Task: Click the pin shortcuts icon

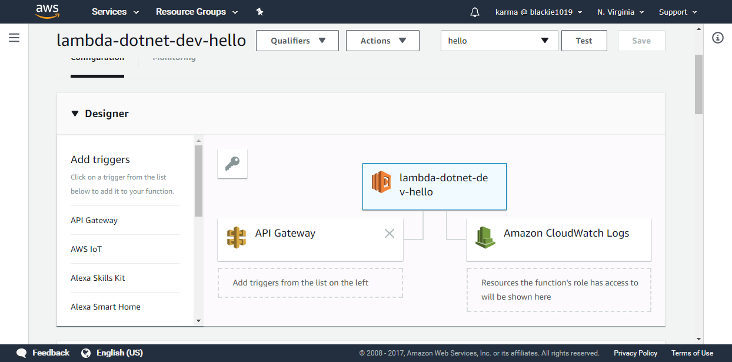Action: point(260,12)
